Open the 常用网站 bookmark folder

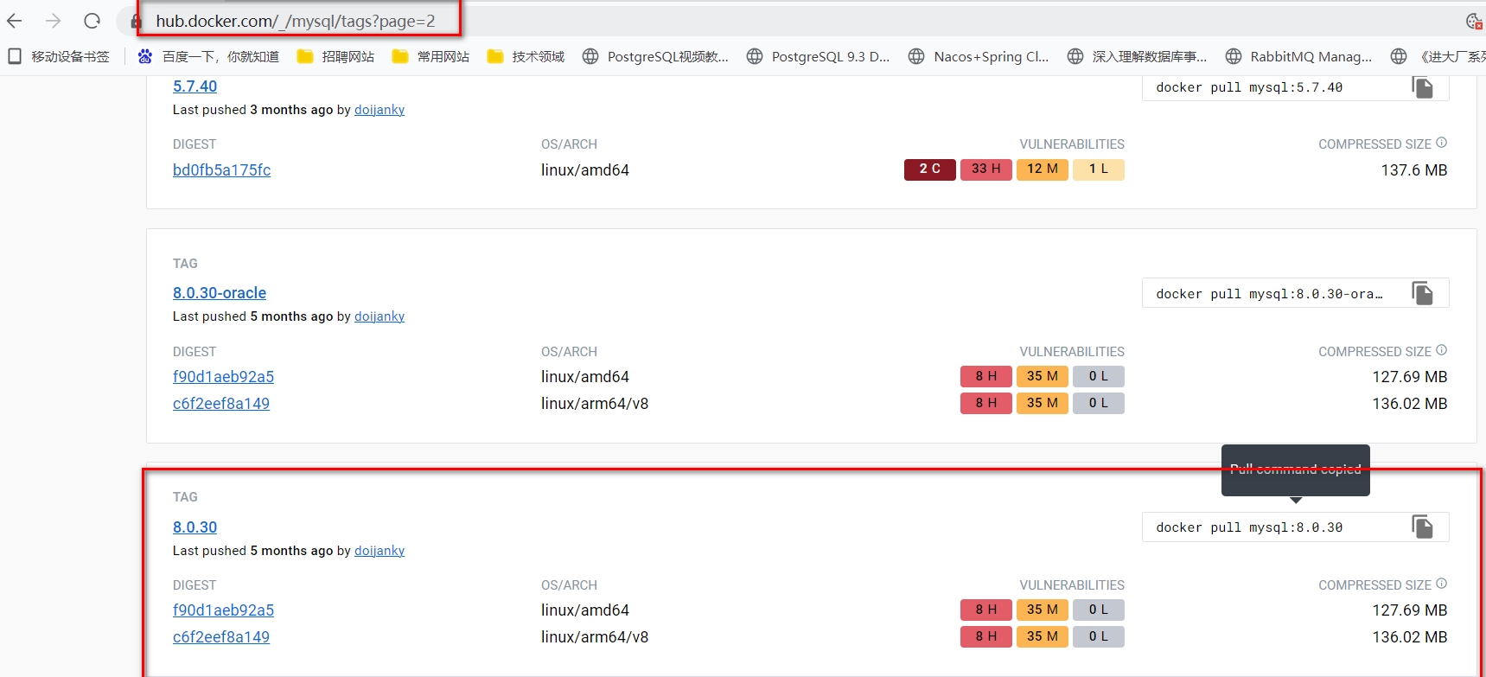(430, 56)
